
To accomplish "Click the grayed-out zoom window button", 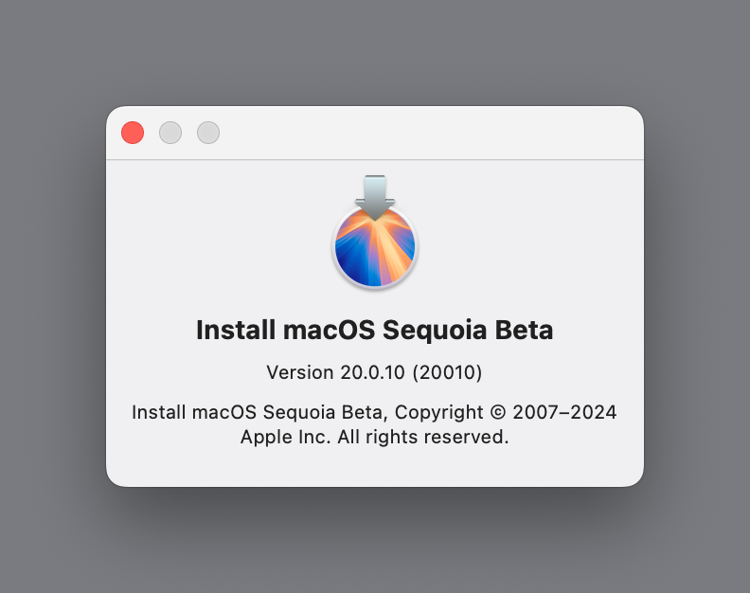I will point(208,133).
